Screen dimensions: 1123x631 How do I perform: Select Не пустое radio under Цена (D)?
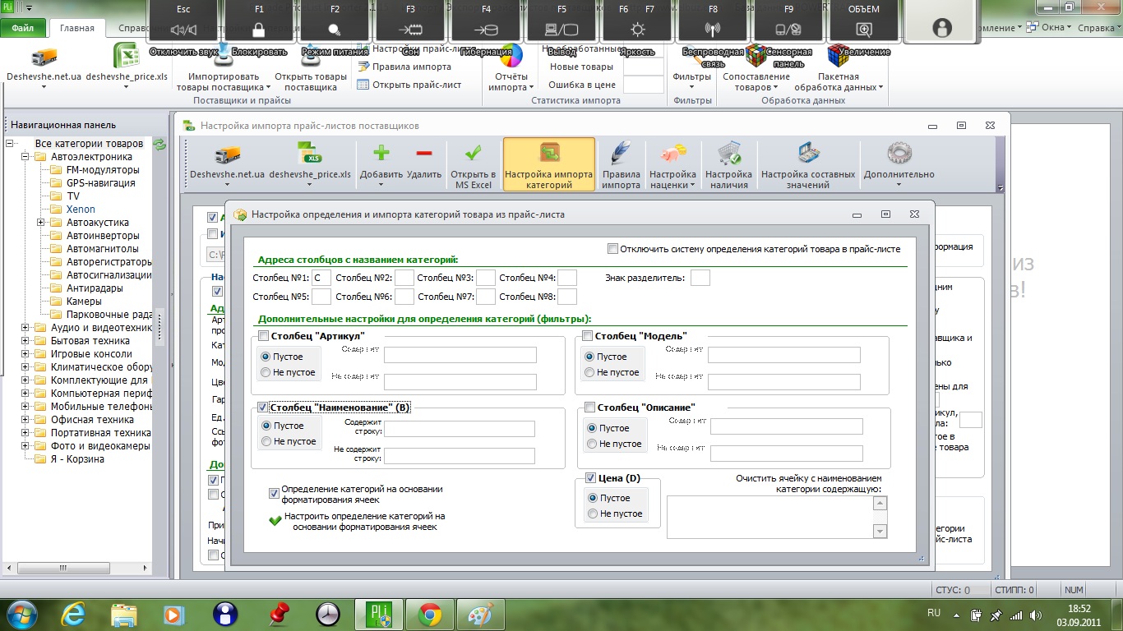[592, 514]
